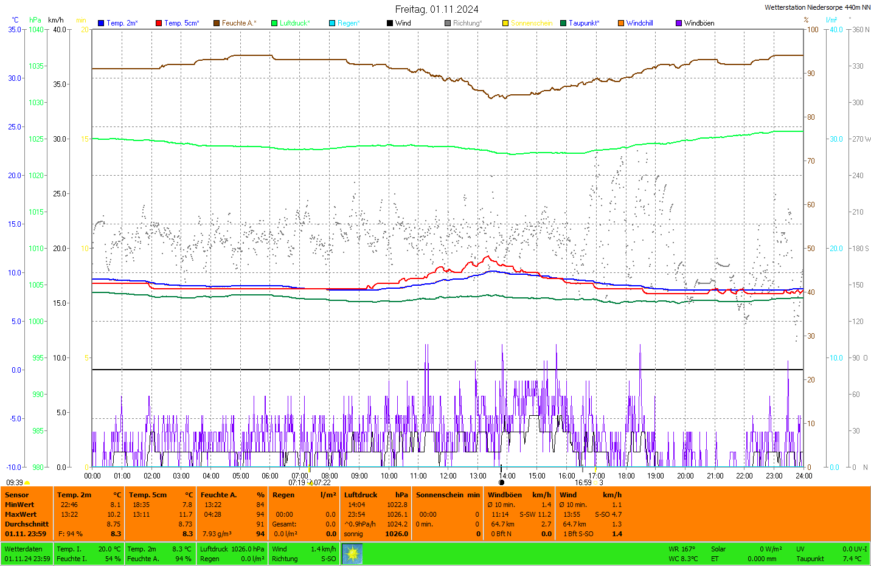The width and height of the screenshot is (871, 566).
Task: Click the sunrise time 07:19 marker
Action: [297, 483]
